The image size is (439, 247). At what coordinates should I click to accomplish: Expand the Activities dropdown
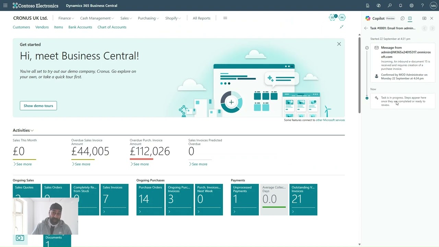click(23, 130)
